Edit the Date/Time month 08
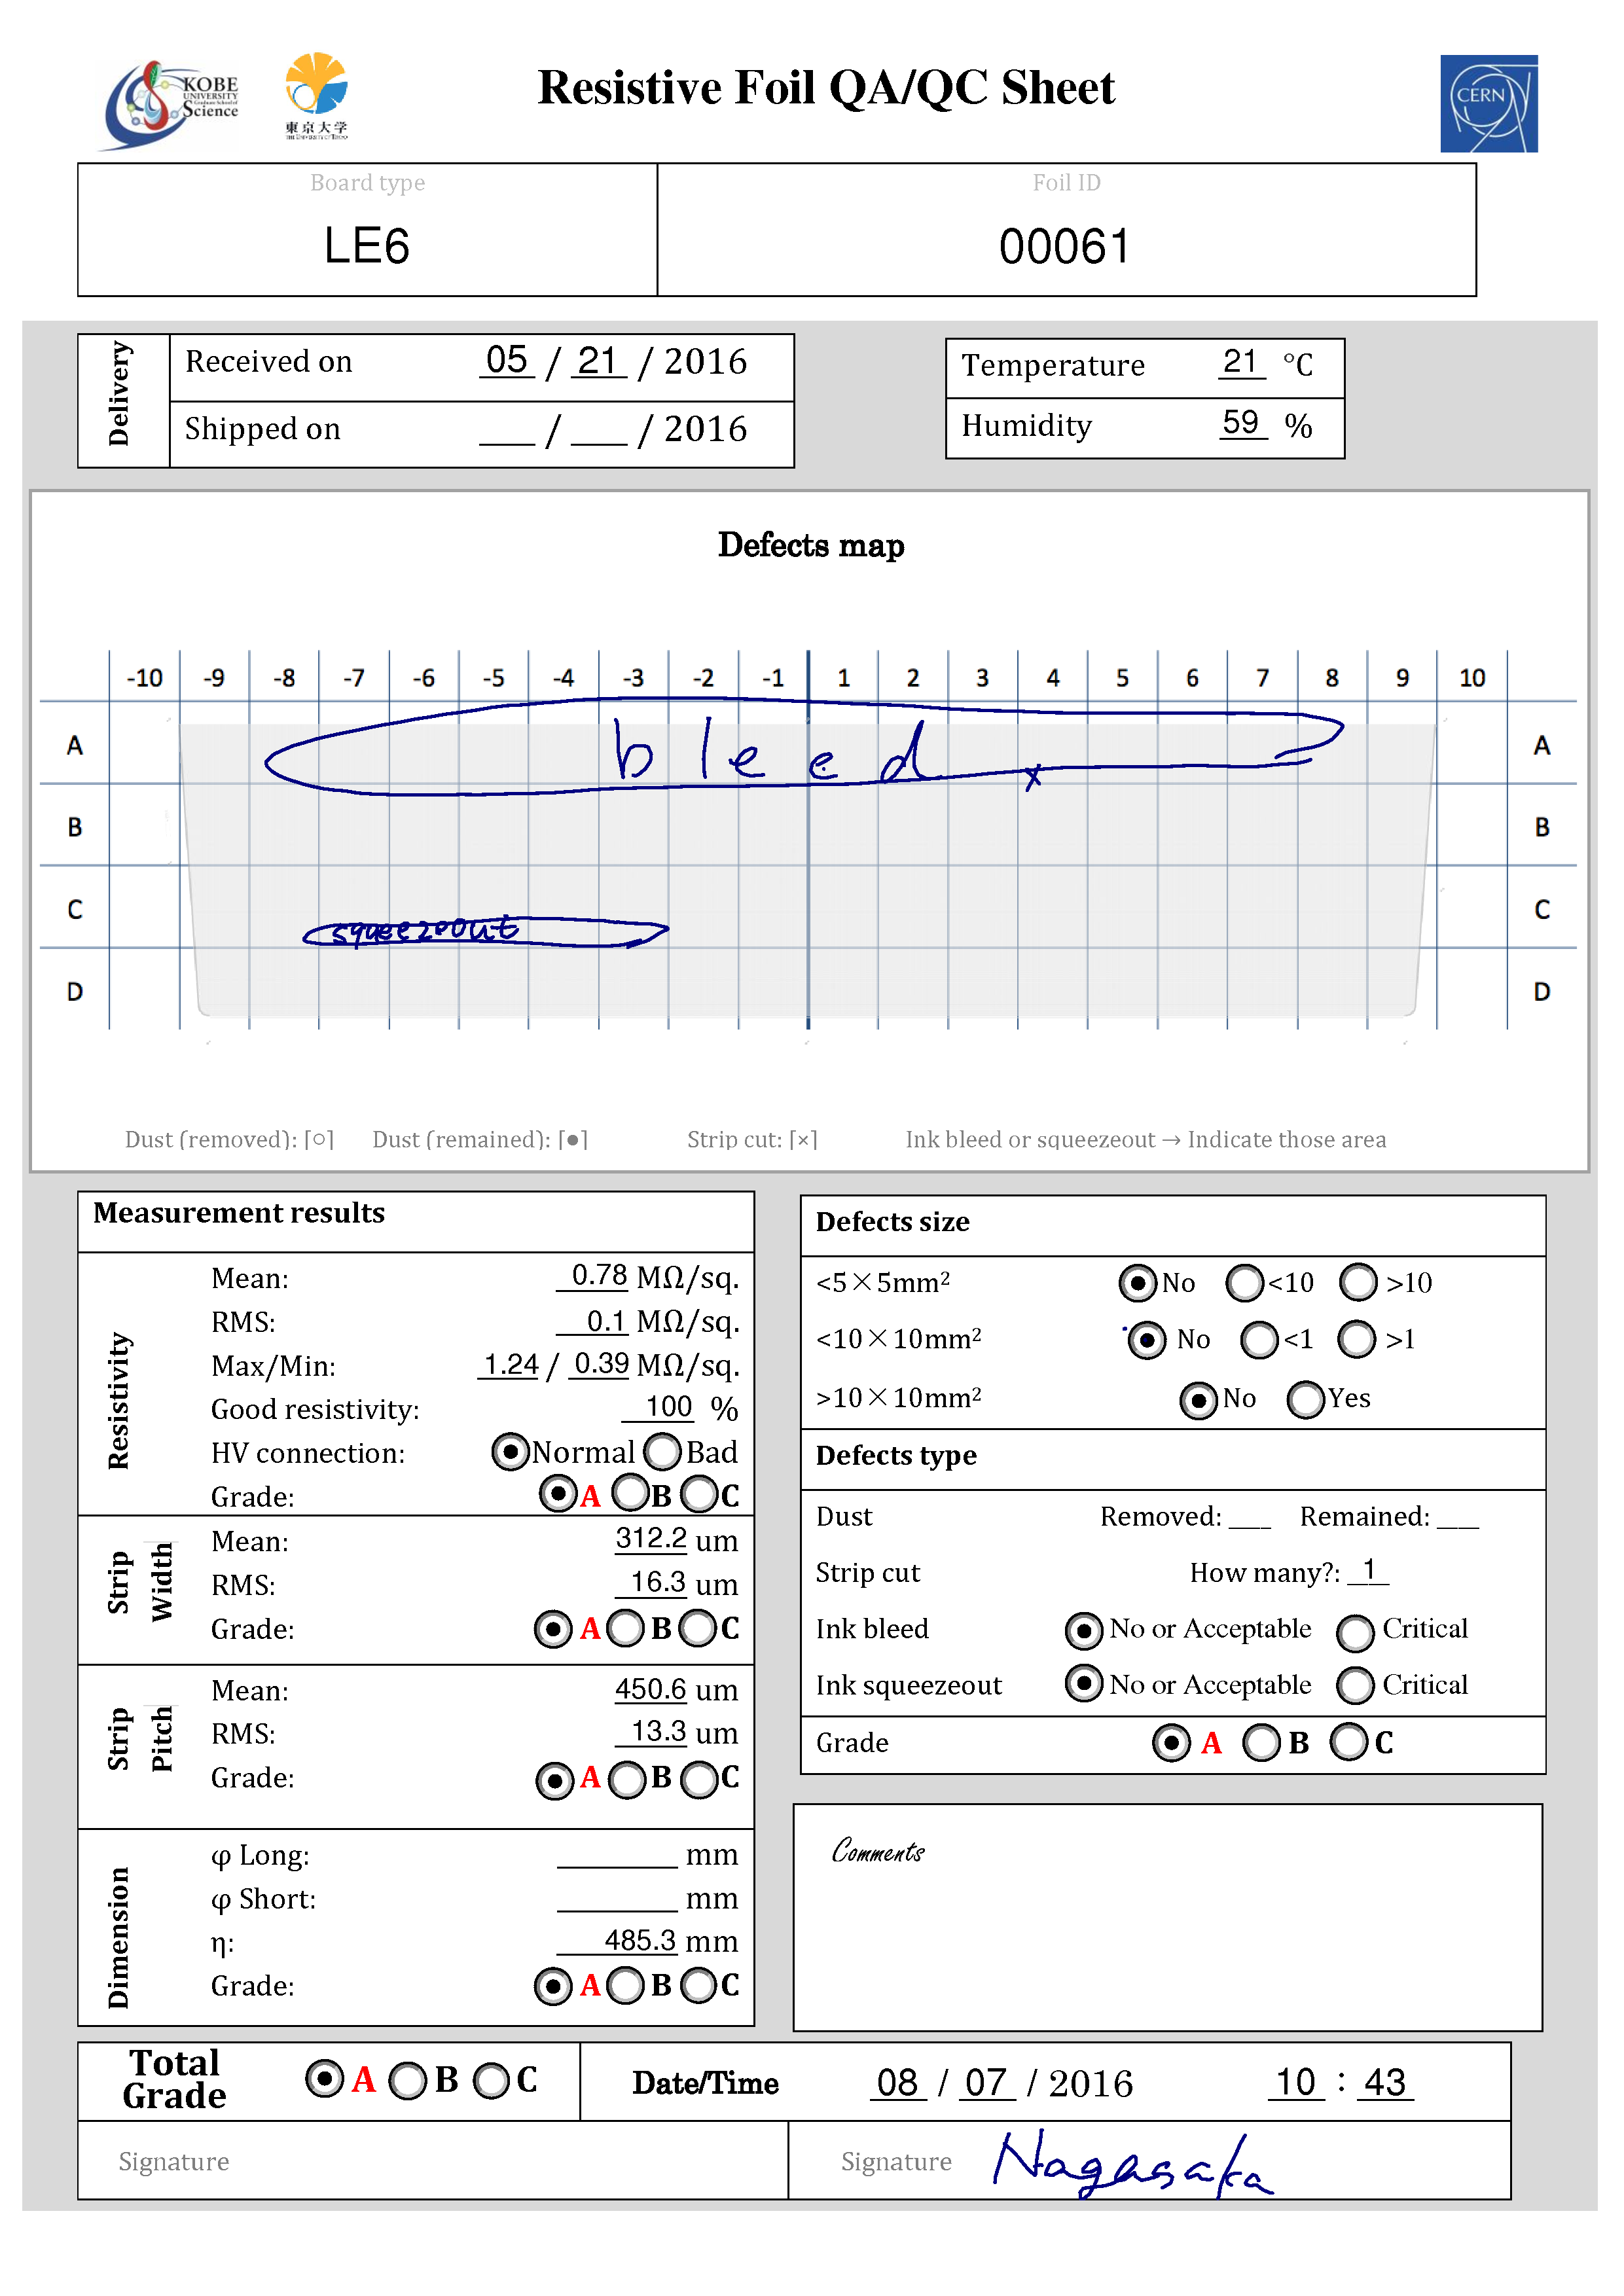1624x2296 pixels. (898, 2082)
